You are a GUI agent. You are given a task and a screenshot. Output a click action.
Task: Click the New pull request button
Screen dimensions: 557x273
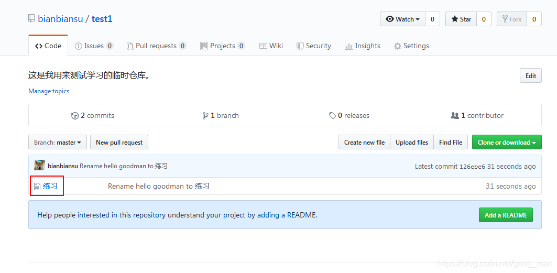pos(119,143)
